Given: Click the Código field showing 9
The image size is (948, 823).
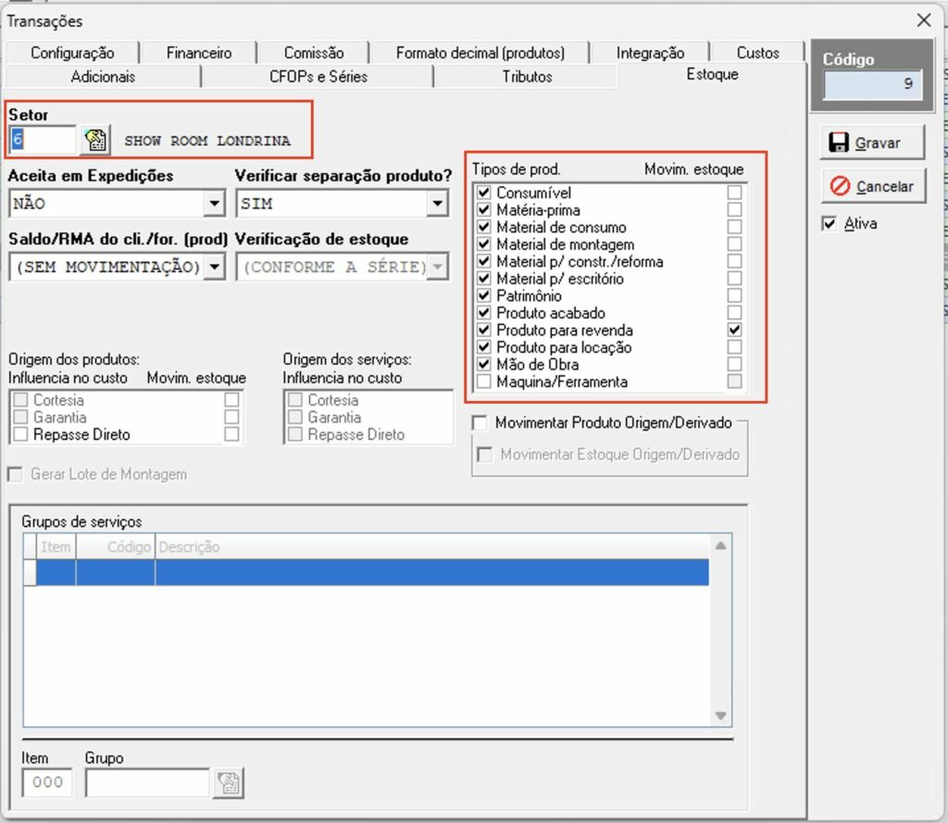Looking at the screenshot, I should click(x=872, y=83).
